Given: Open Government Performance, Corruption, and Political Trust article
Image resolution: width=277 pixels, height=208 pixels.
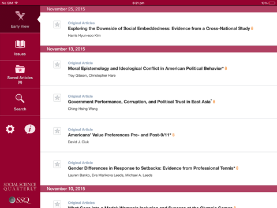Looking at the screenshot, I should pyautogui.click(x=140, y=102).
